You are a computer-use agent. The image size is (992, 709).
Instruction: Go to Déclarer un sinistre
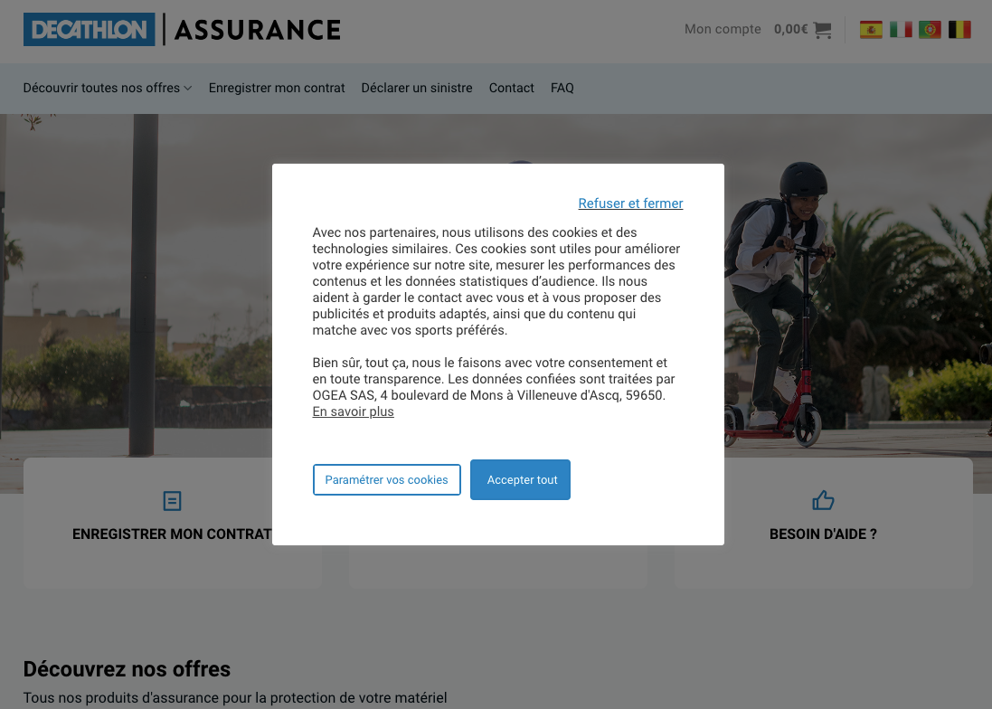[417, 88]
